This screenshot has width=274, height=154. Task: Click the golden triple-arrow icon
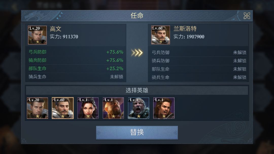[137, 53]
